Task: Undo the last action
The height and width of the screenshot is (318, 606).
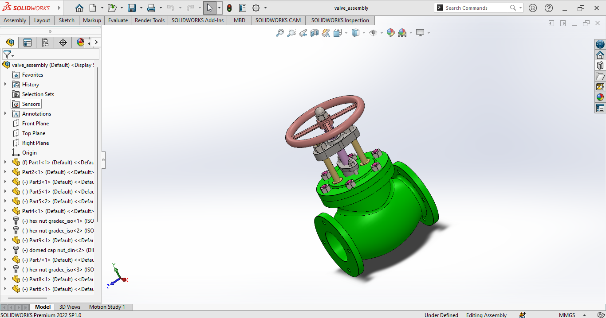Action: point(170,8)
